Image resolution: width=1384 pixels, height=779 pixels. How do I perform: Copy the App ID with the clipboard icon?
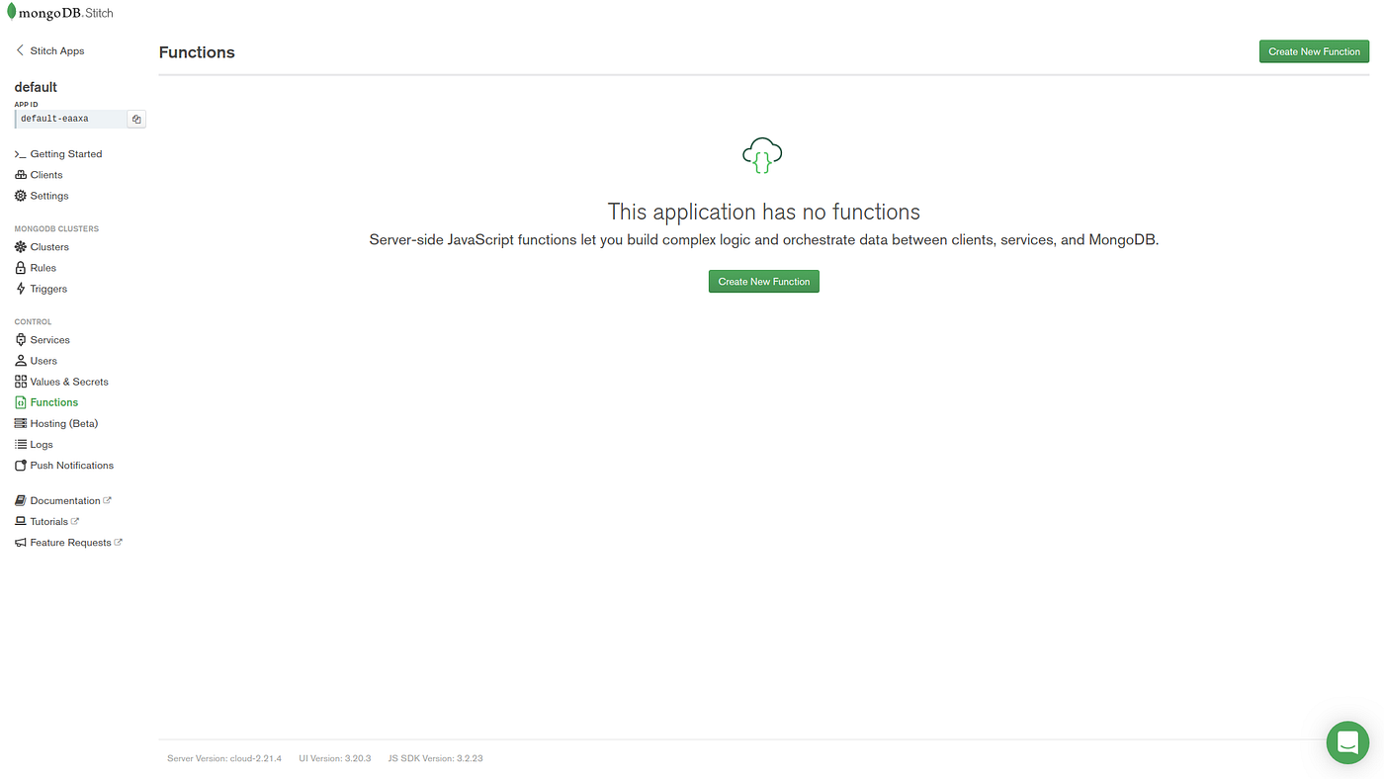pyautogui.click(x=134, y=118)
